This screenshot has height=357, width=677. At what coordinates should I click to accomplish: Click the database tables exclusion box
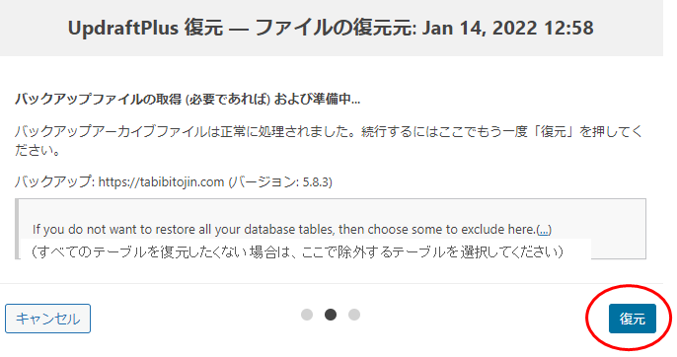click(x=331, y=229)
